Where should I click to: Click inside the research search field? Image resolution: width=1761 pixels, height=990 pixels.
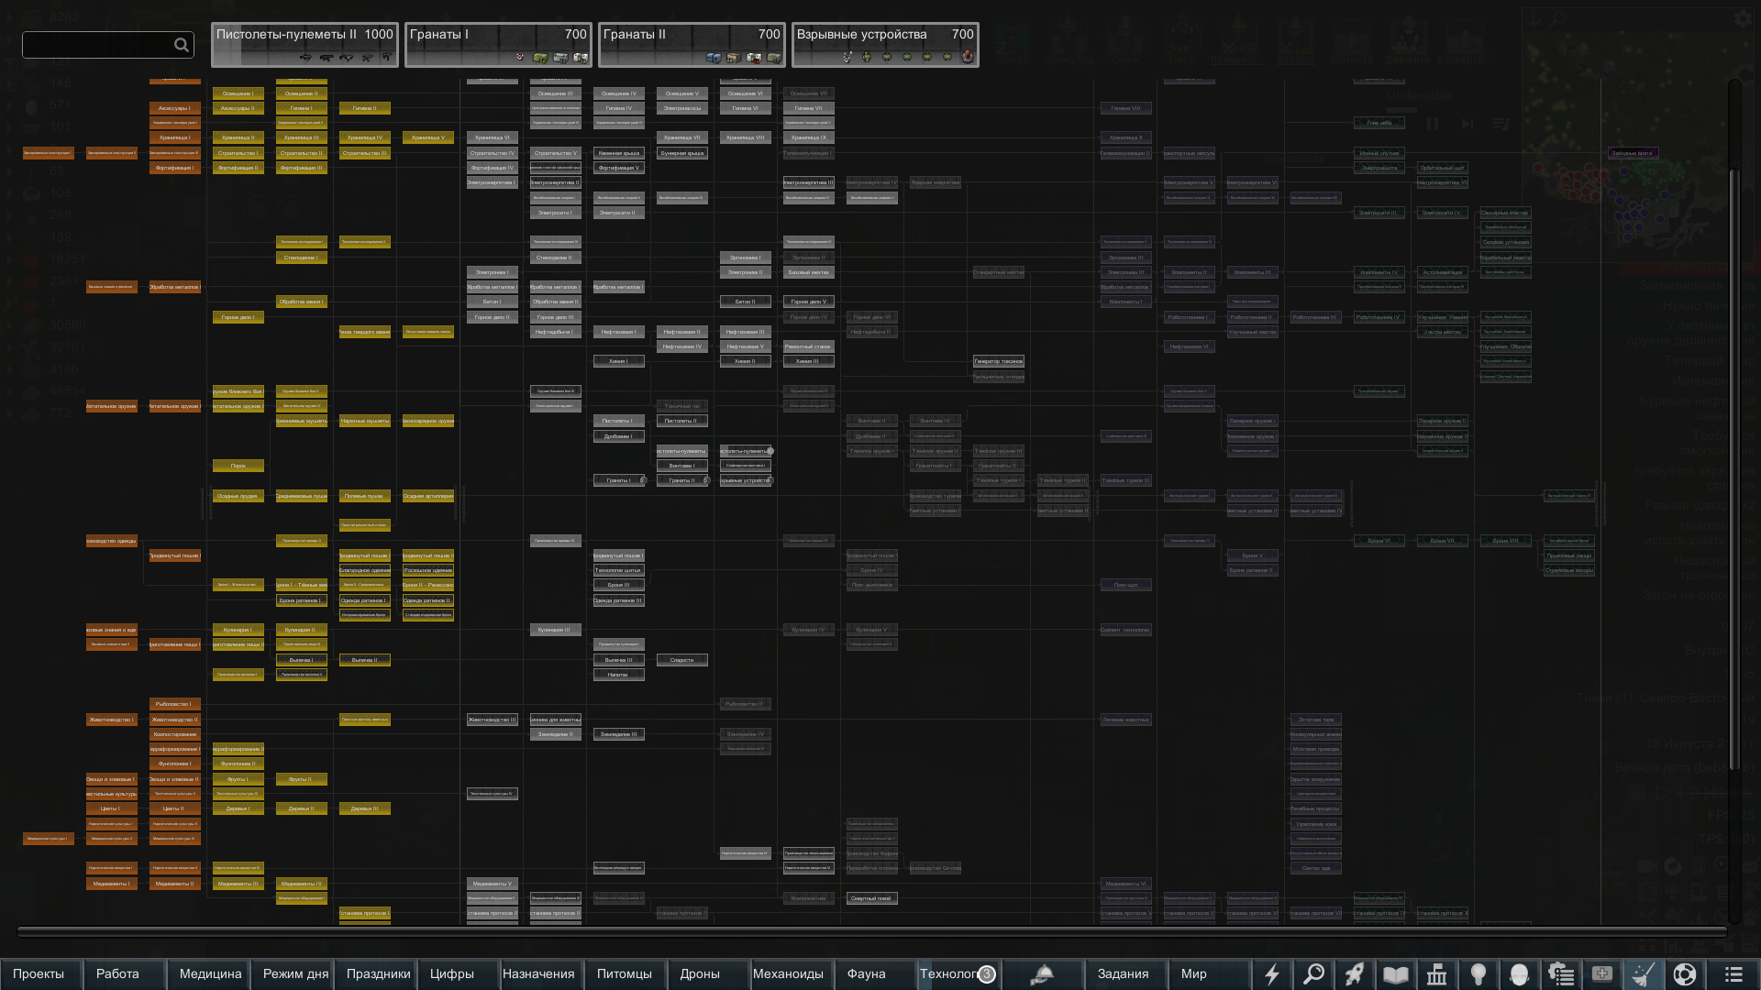point(96,45)
